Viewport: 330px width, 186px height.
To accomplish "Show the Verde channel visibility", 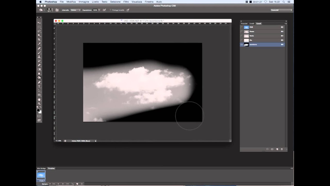I will pyautogui.click(x=242, y=36).
